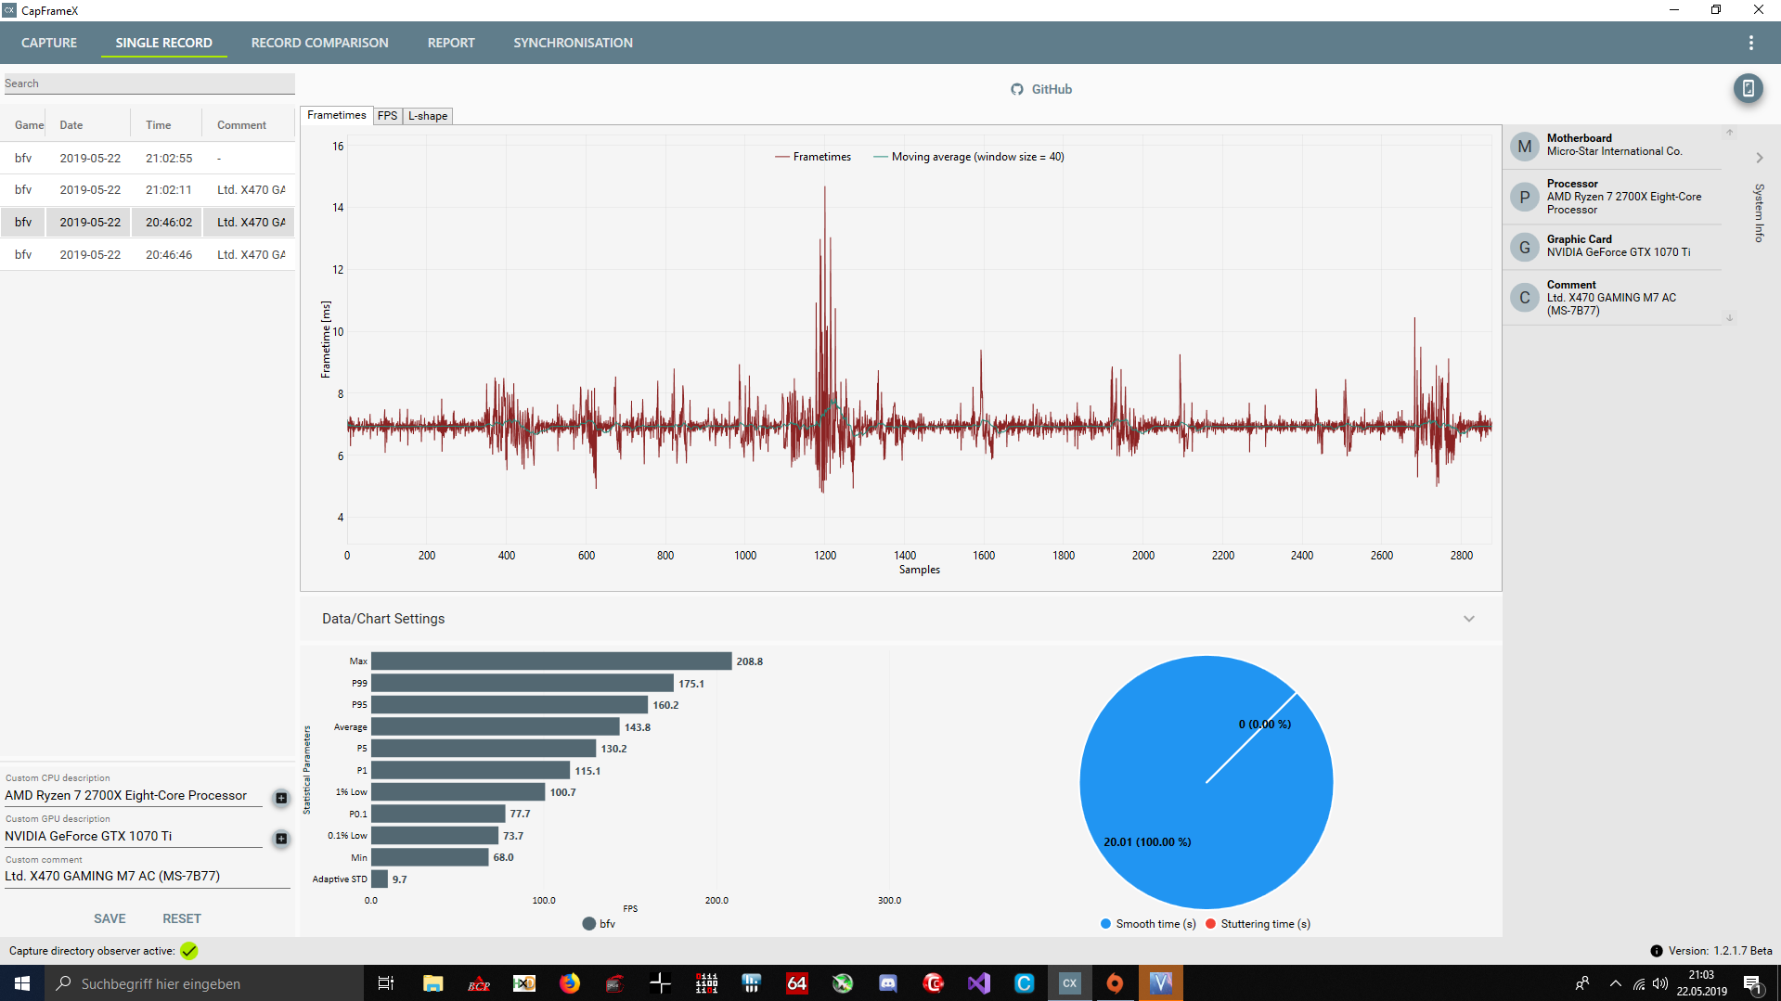Click the green observer active checkmark
The width and height of the screenshot is (1781, 1001).
coord(189,951)
